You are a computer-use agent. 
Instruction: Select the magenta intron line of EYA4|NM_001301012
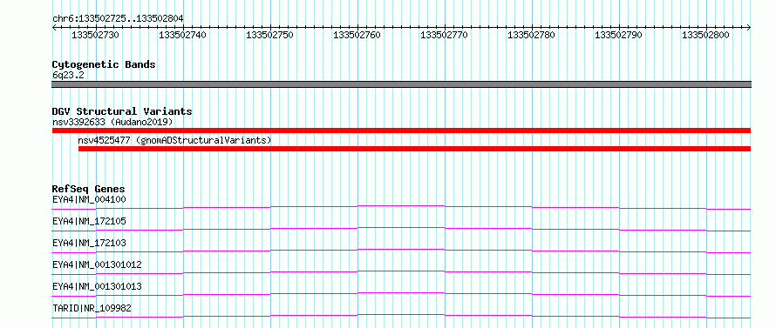click(x=401, y=272)
